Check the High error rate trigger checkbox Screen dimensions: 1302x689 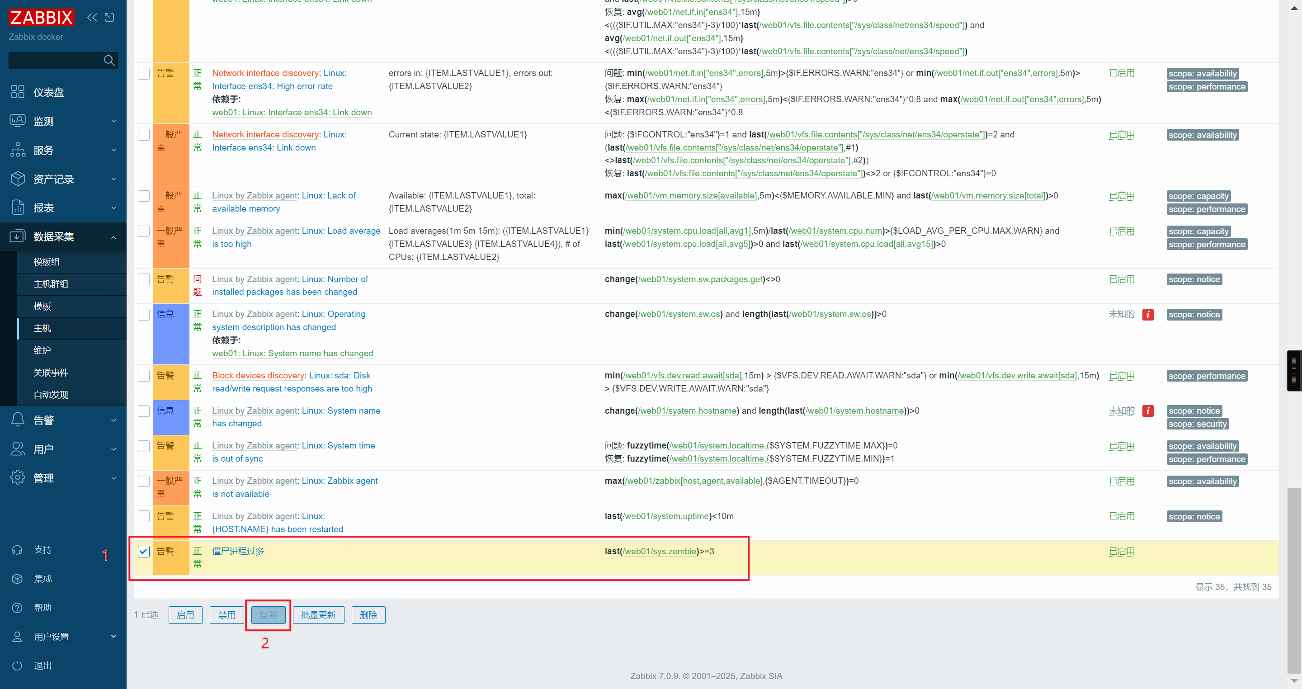[x=144, y=73]
